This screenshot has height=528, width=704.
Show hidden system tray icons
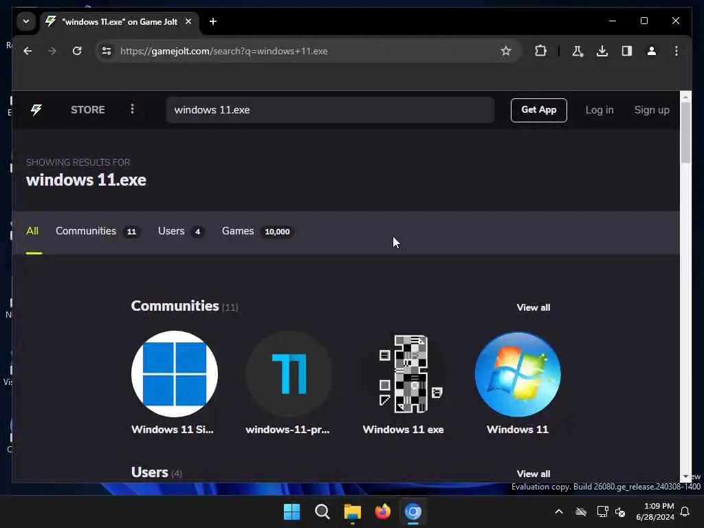pos(559,511)
